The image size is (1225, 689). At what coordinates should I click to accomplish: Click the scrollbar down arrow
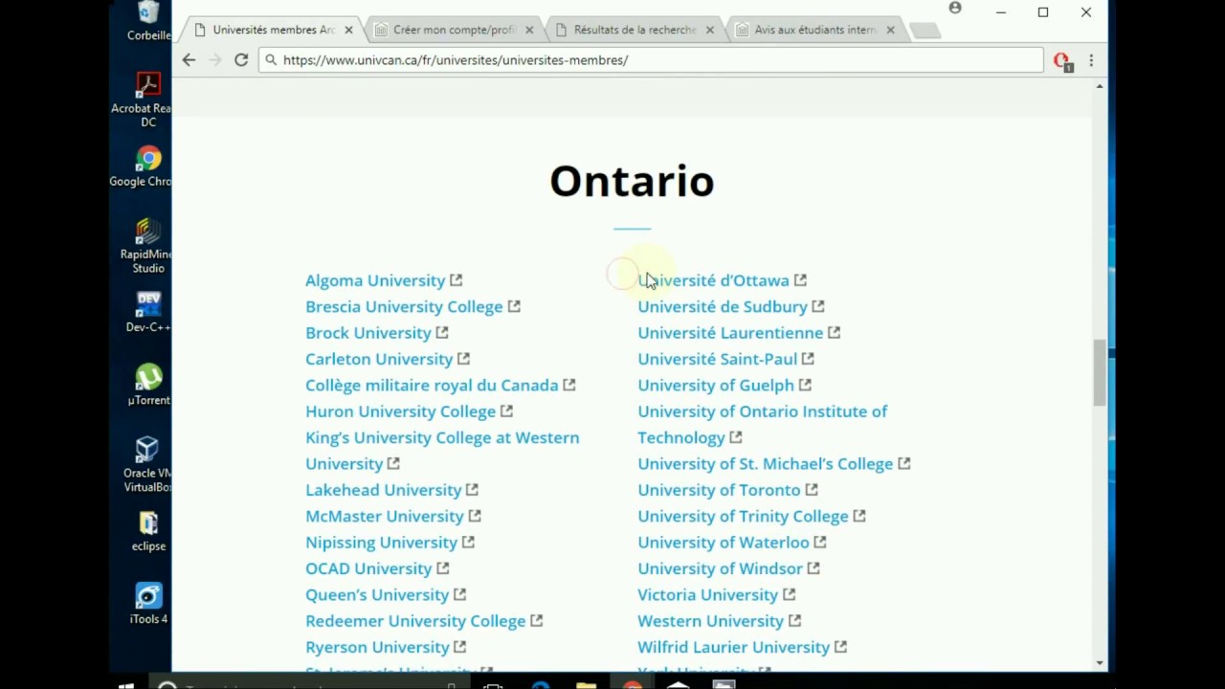pyautogui.click(x=1100, y=662)
